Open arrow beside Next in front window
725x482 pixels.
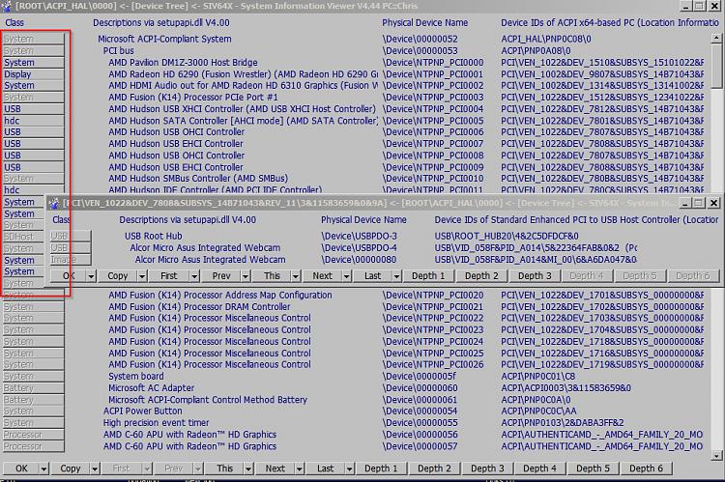click(x=347, y=276)
